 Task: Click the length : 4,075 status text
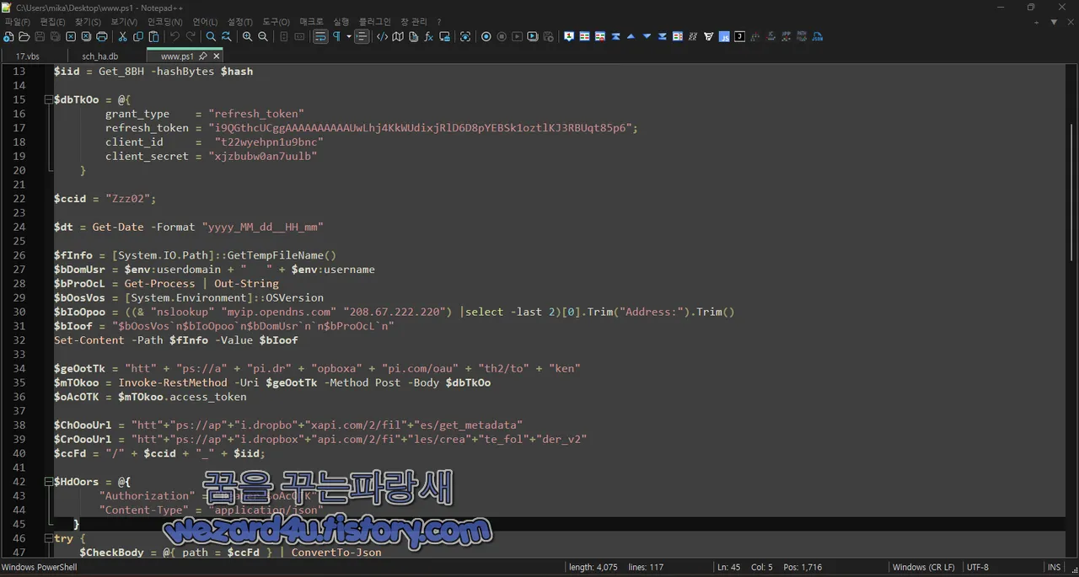pyautogui.click(x=593, y=568)
